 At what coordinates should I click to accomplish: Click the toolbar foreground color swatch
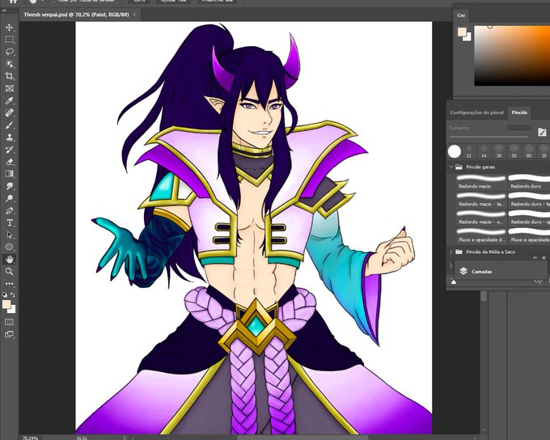6,304
